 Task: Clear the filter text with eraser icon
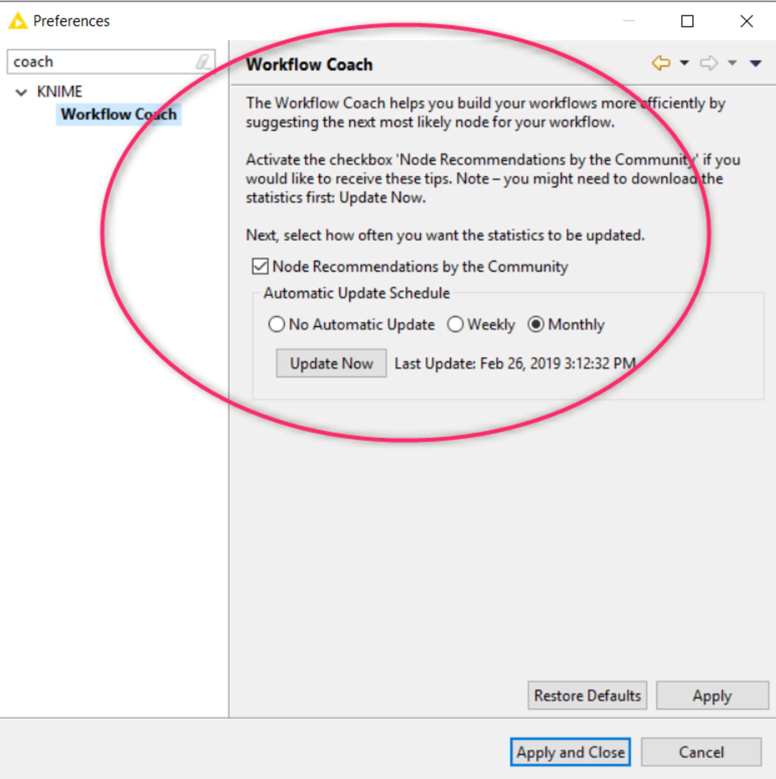coord(203,62)
